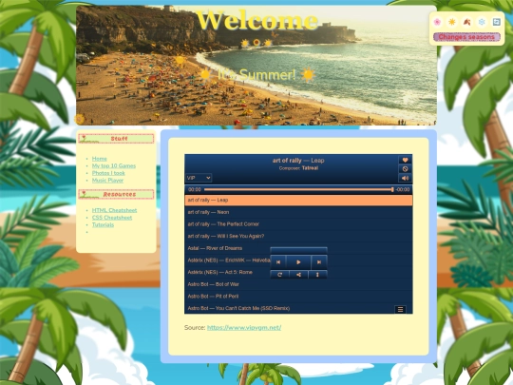
Task: Select track 'Astal — River of Dreams'
Action: (227, 248)
